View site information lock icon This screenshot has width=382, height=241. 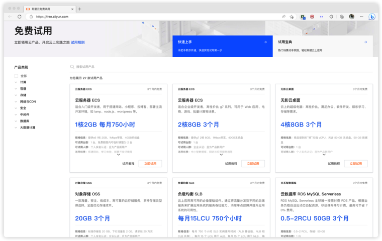(31, 17)
